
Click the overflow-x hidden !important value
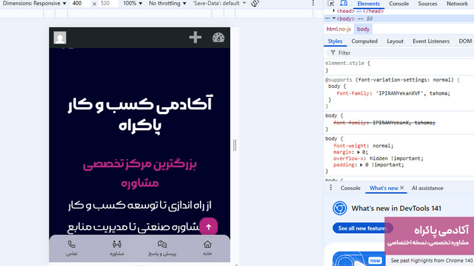[x=396, y=159]
